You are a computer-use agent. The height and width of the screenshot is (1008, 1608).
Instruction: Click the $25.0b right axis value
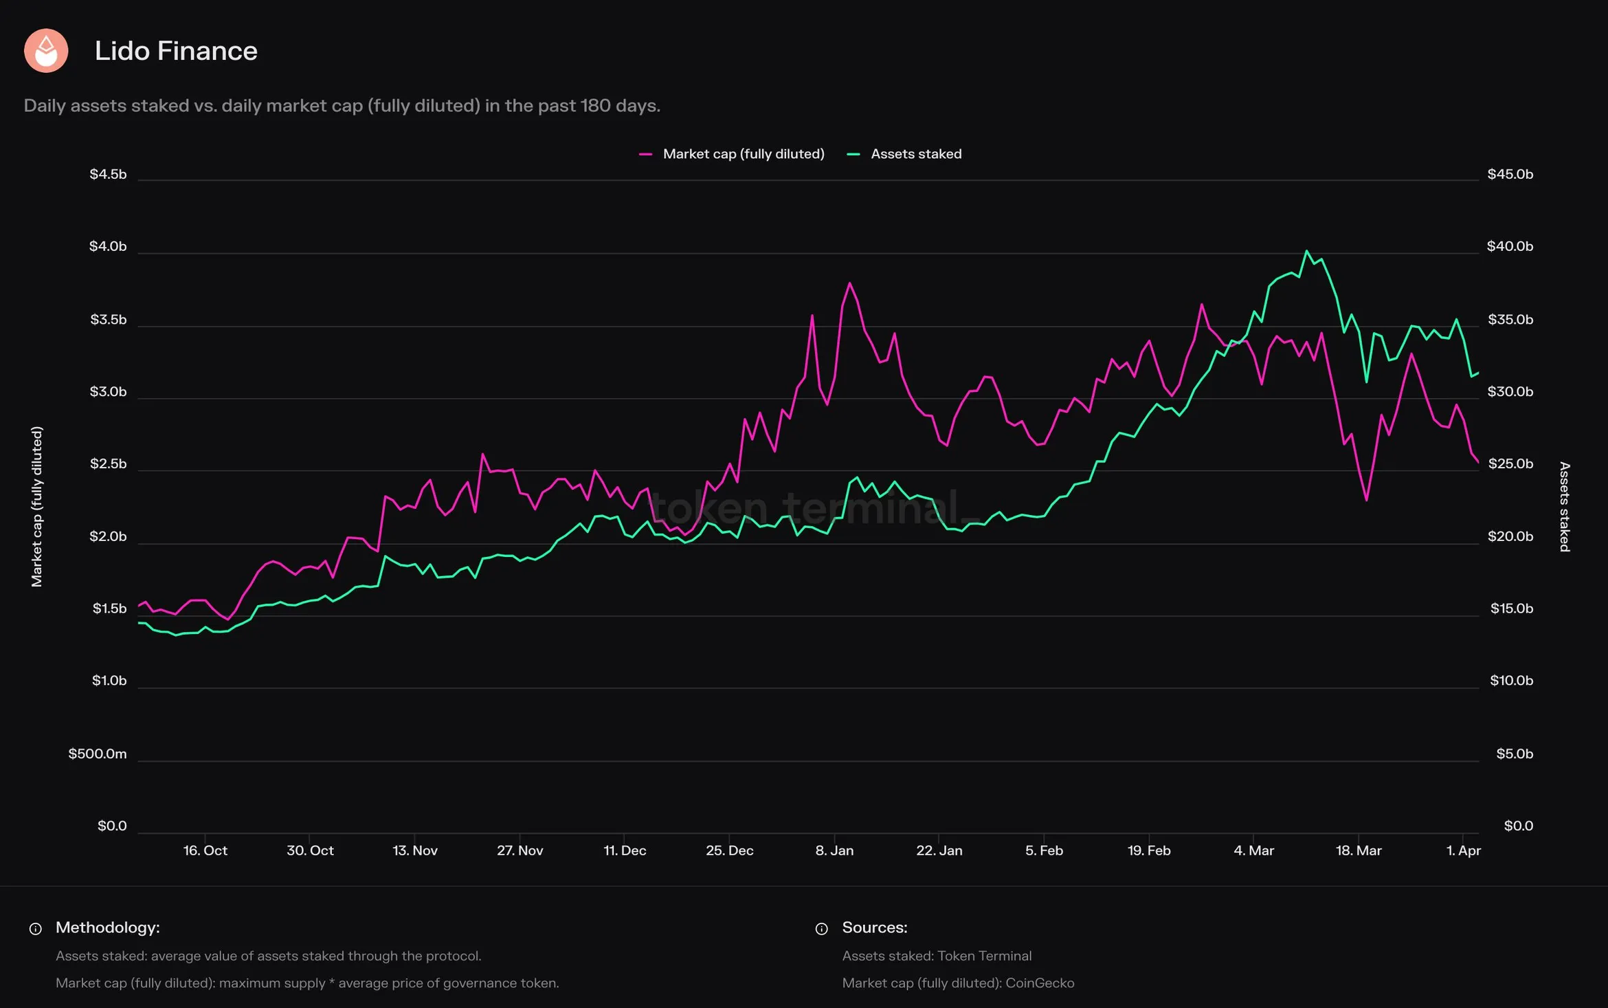click(x=1510, y=464)
